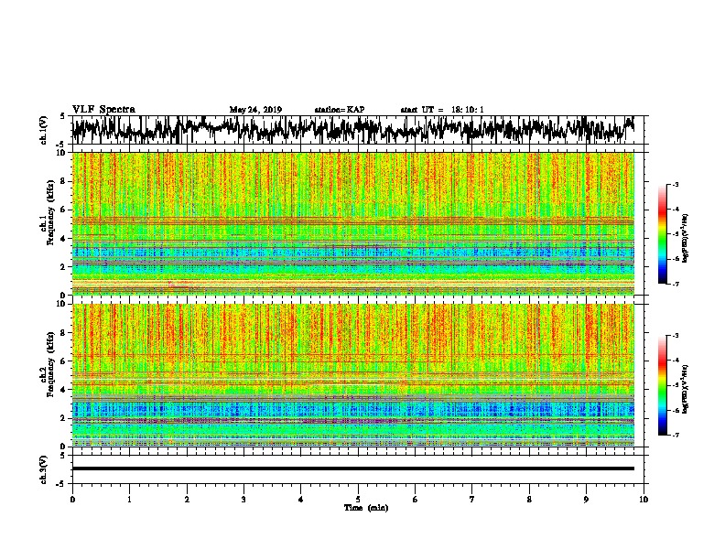
Task: Click the "2" tick on the time axis
Action: pos(187,500)
